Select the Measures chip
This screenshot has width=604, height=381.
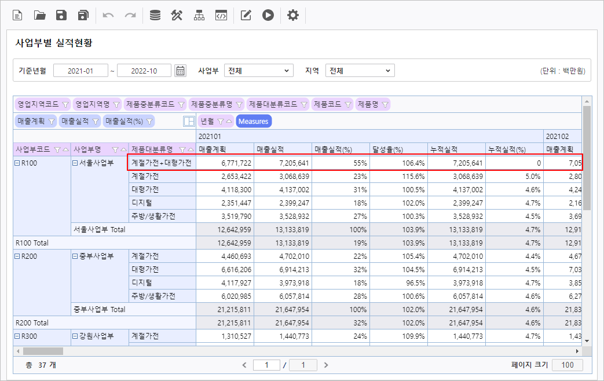[x=254, y=121]
